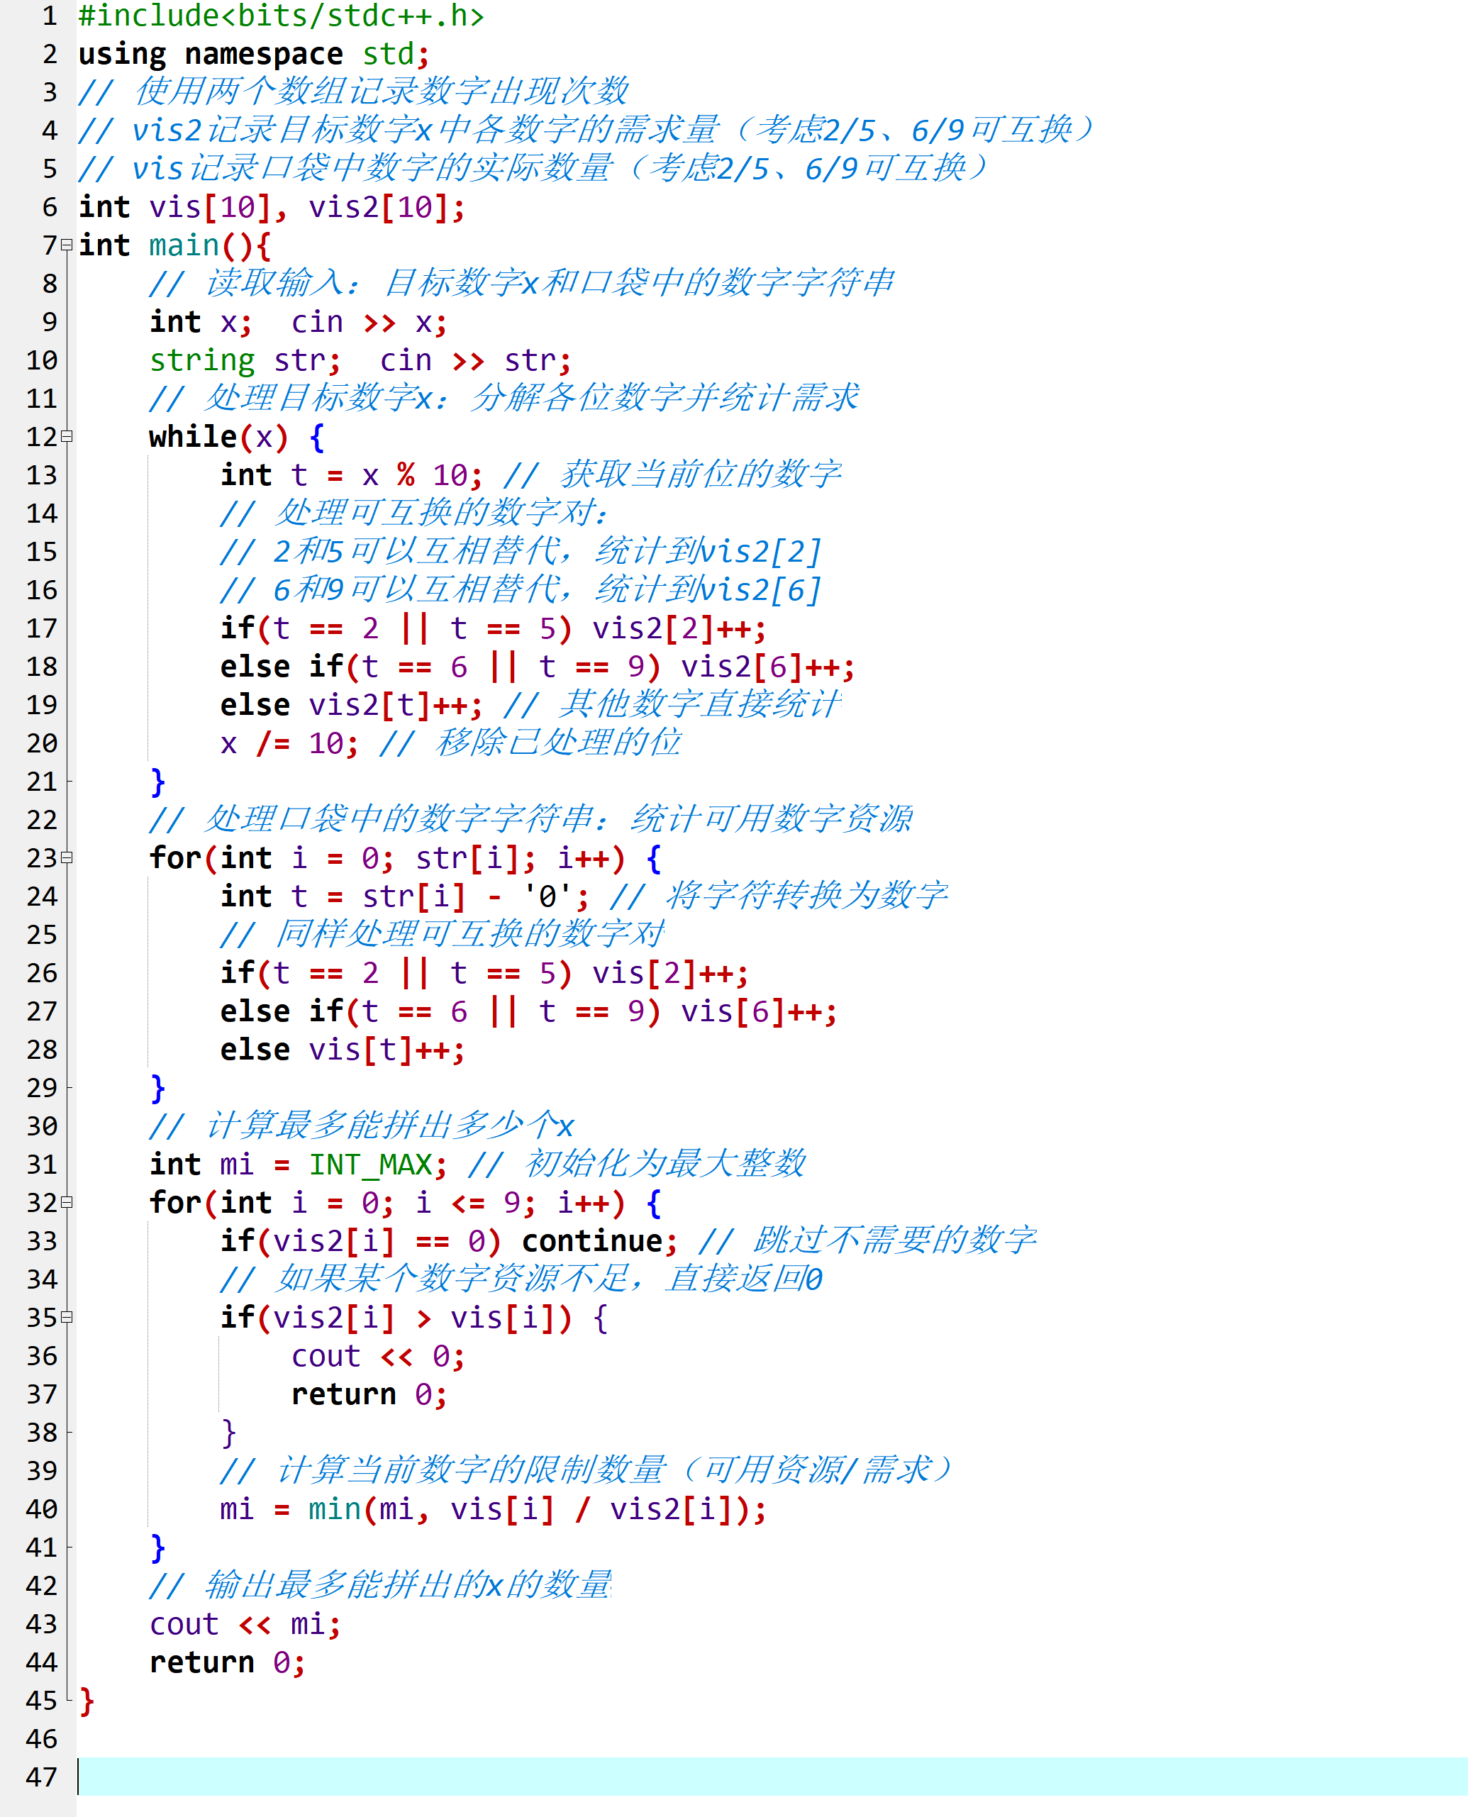Click comment '使用两个数组记录数字出现次数'

pyautogui.click(x=382, y=91)
